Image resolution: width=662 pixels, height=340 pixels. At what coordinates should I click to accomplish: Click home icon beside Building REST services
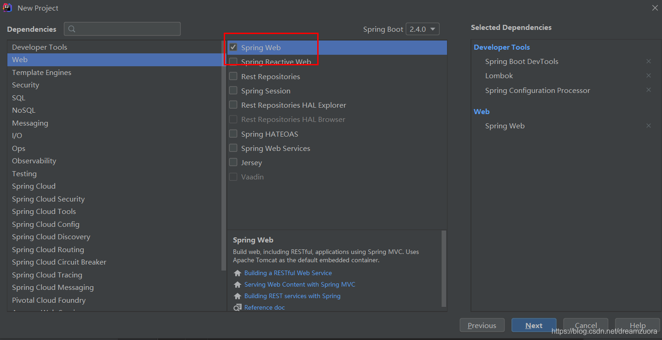(238, 296)
